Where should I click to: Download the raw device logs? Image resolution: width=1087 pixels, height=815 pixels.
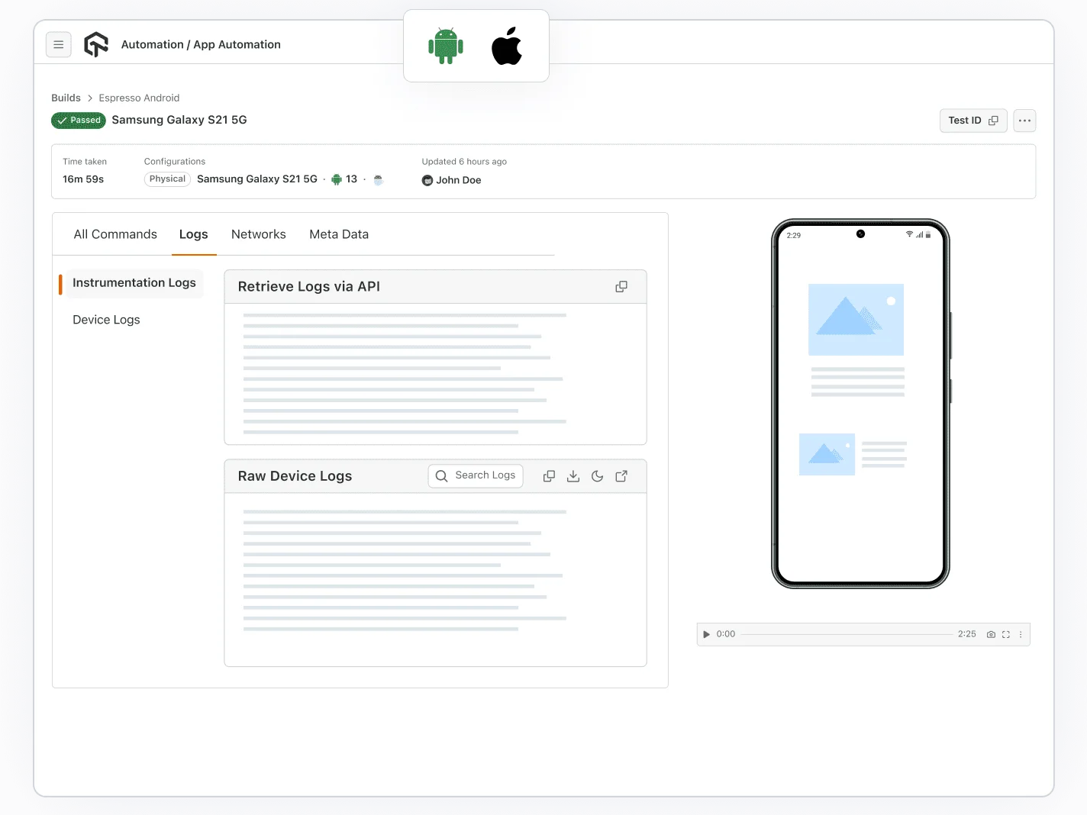[573, 475]
